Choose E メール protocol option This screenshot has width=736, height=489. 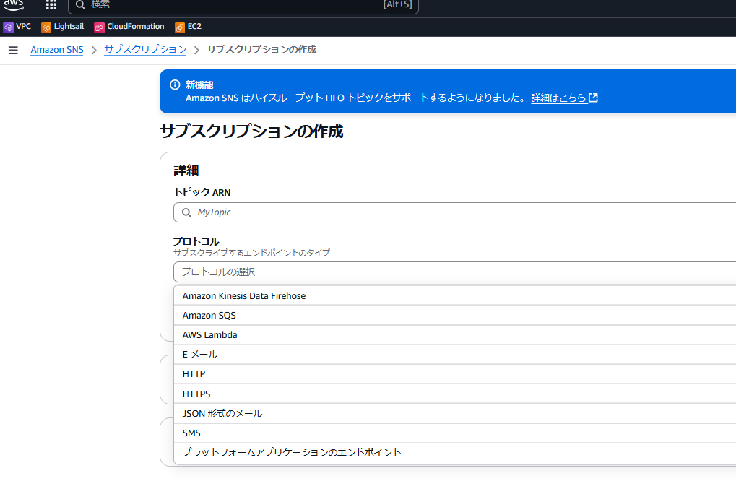454,355
